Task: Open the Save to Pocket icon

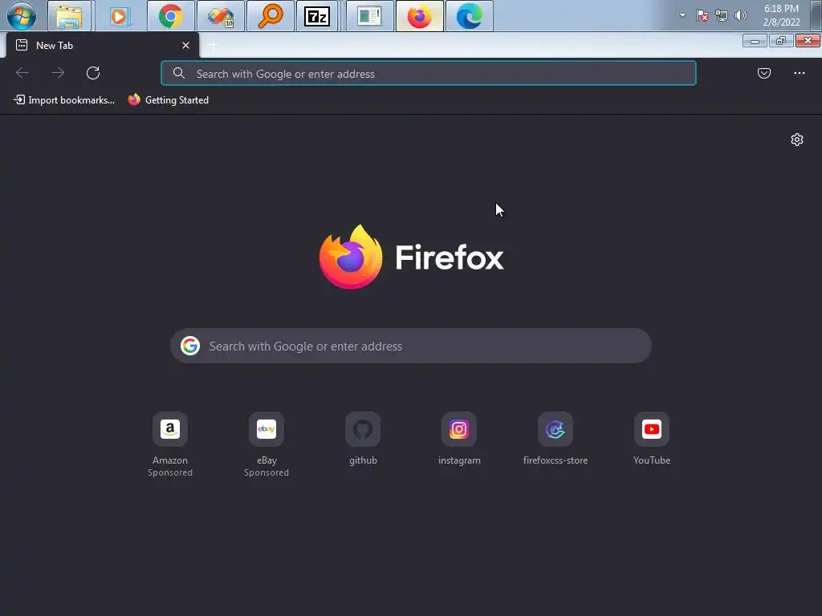Action: [x=764, y=73]
